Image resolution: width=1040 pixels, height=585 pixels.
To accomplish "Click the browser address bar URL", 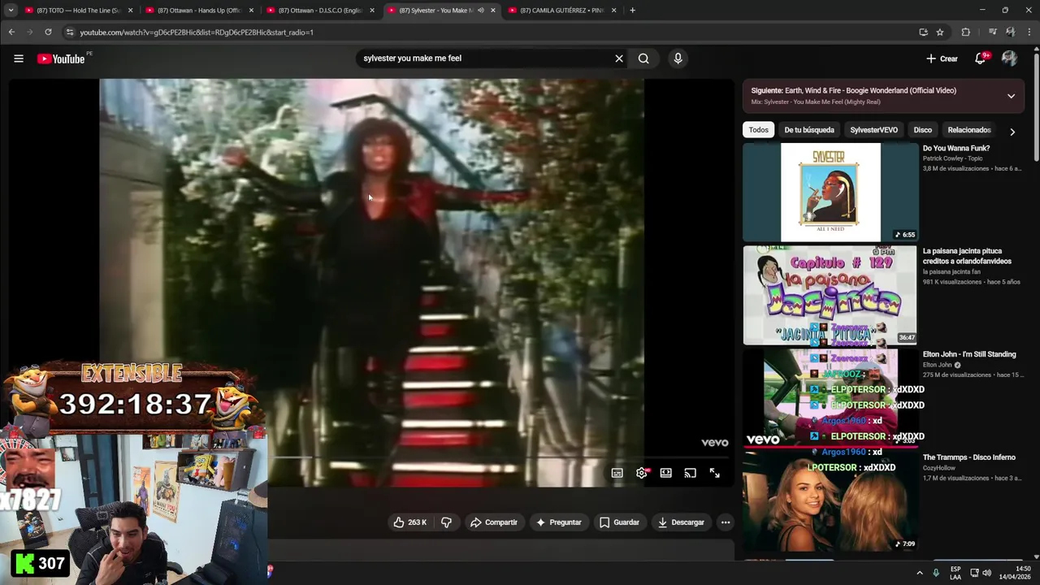I will (x=197, y=32).
